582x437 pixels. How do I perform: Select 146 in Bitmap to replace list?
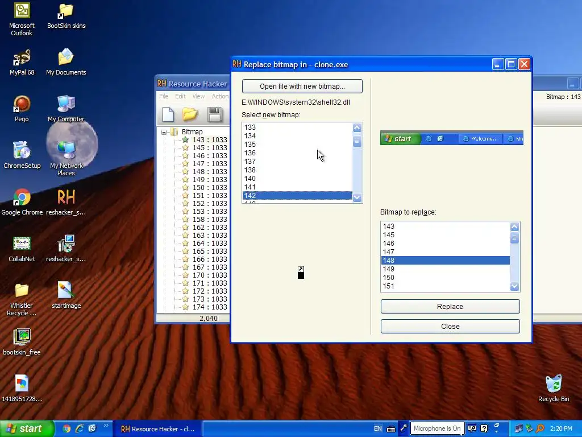click(446, 244)
